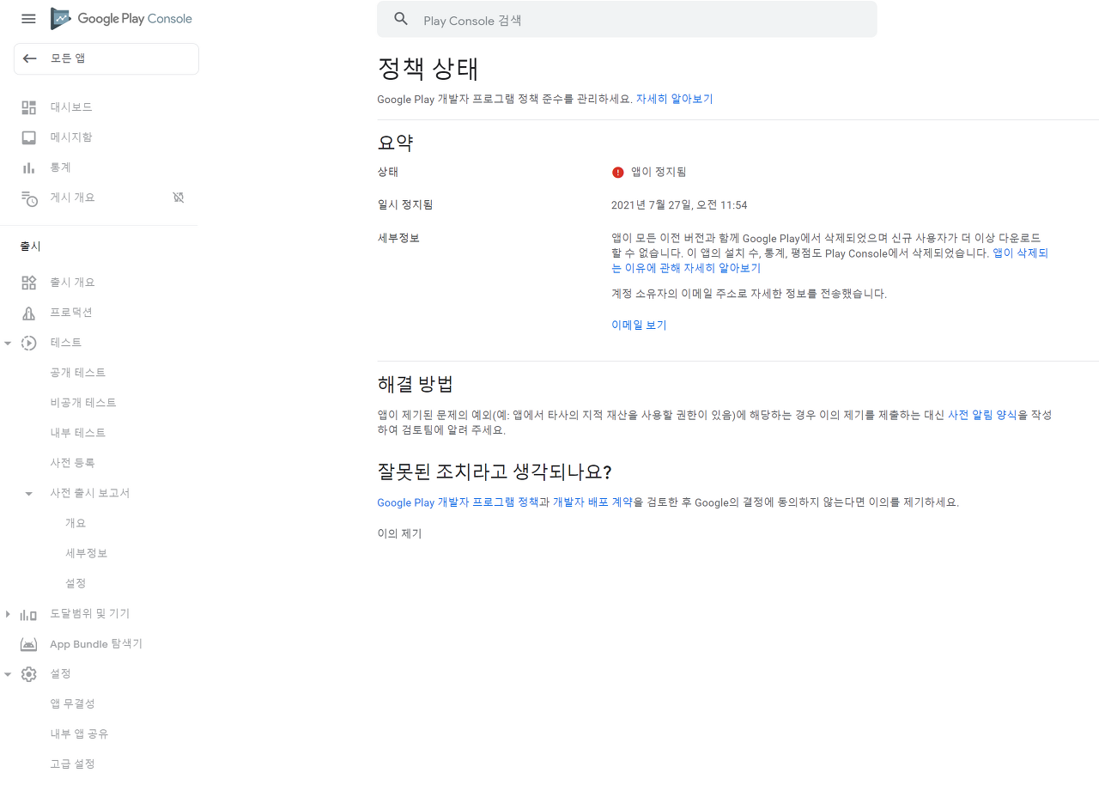Click the 프로덕션 sidebar icon

[29, 313]
